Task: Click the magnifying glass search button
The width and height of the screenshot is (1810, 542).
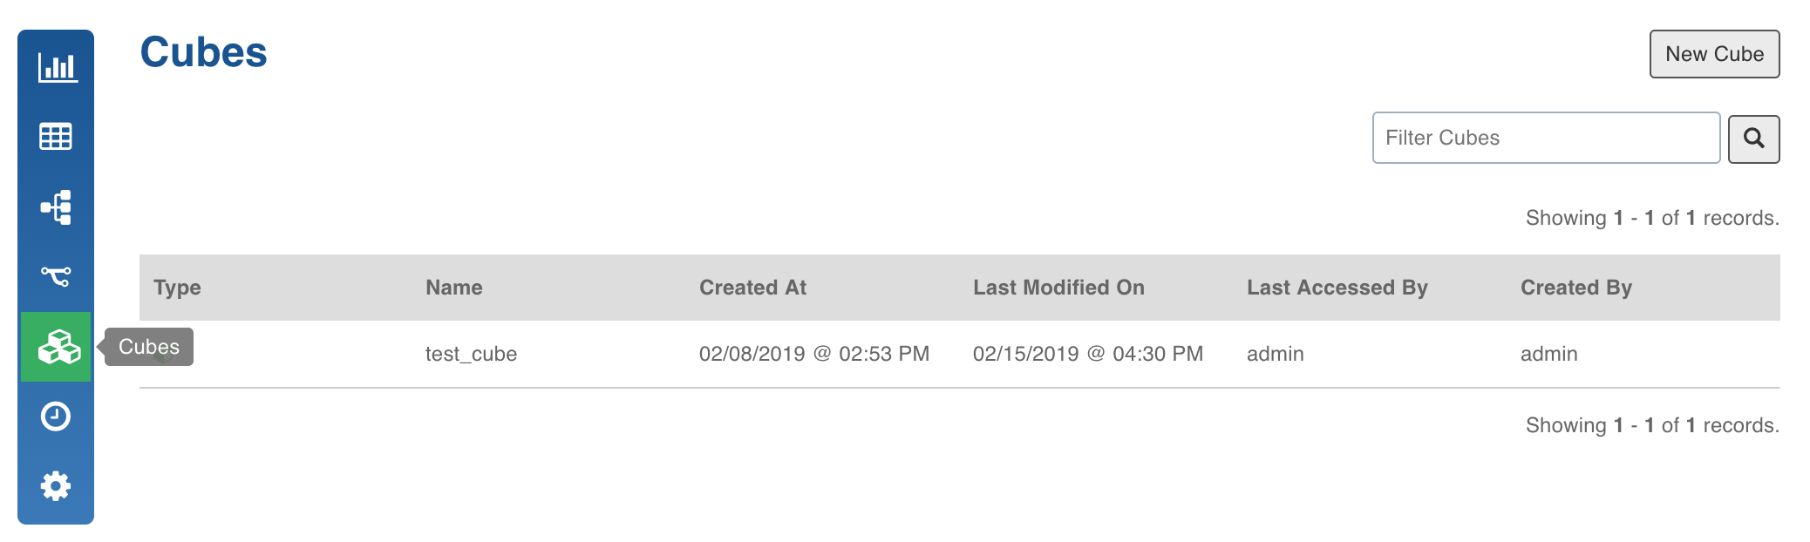Action: coord(1753,139)
